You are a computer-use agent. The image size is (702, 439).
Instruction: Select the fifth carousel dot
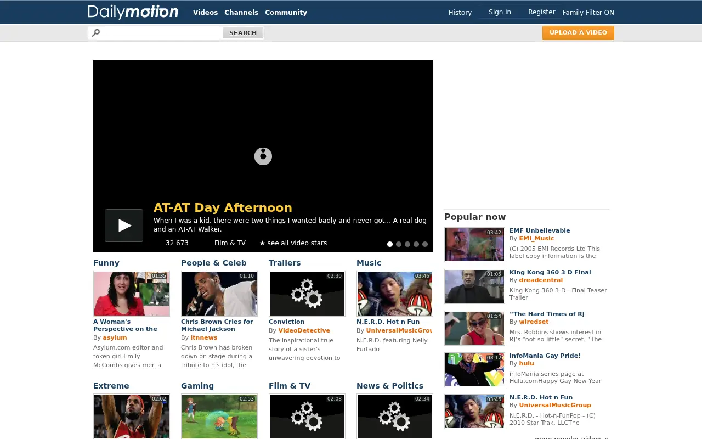[x=425, y=244]
